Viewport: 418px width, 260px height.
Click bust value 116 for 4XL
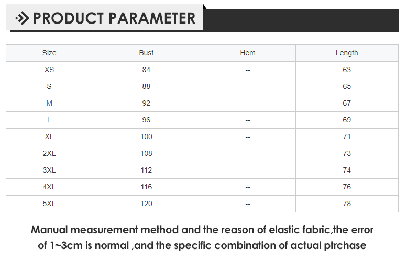(146, 187)
